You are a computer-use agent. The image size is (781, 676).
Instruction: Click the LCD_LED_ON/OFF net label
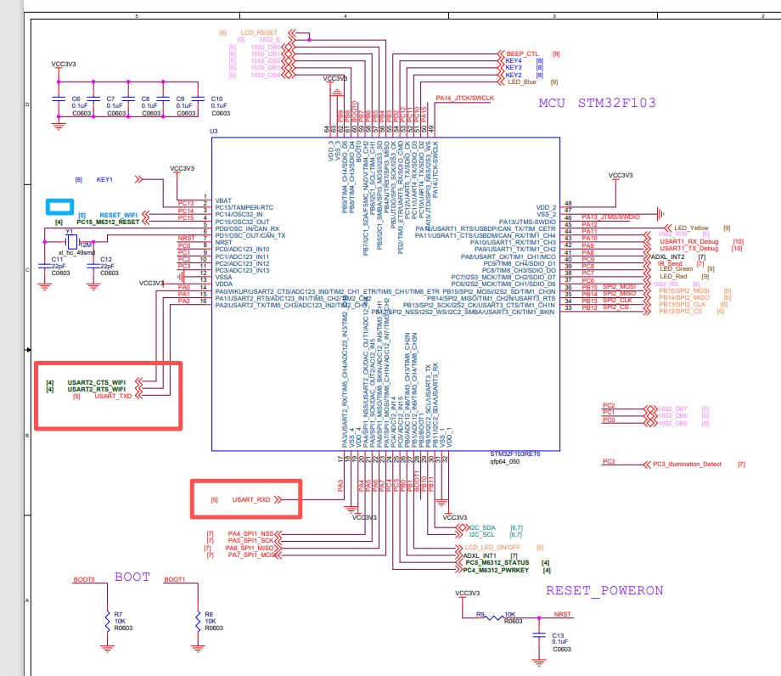[x=492, y=547]
